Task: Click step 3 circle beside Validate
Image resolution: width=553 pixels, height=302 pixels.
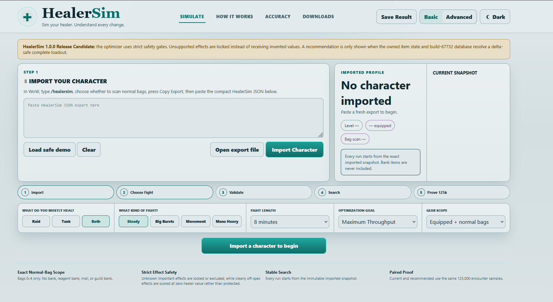Action: (x=223, y=192)
